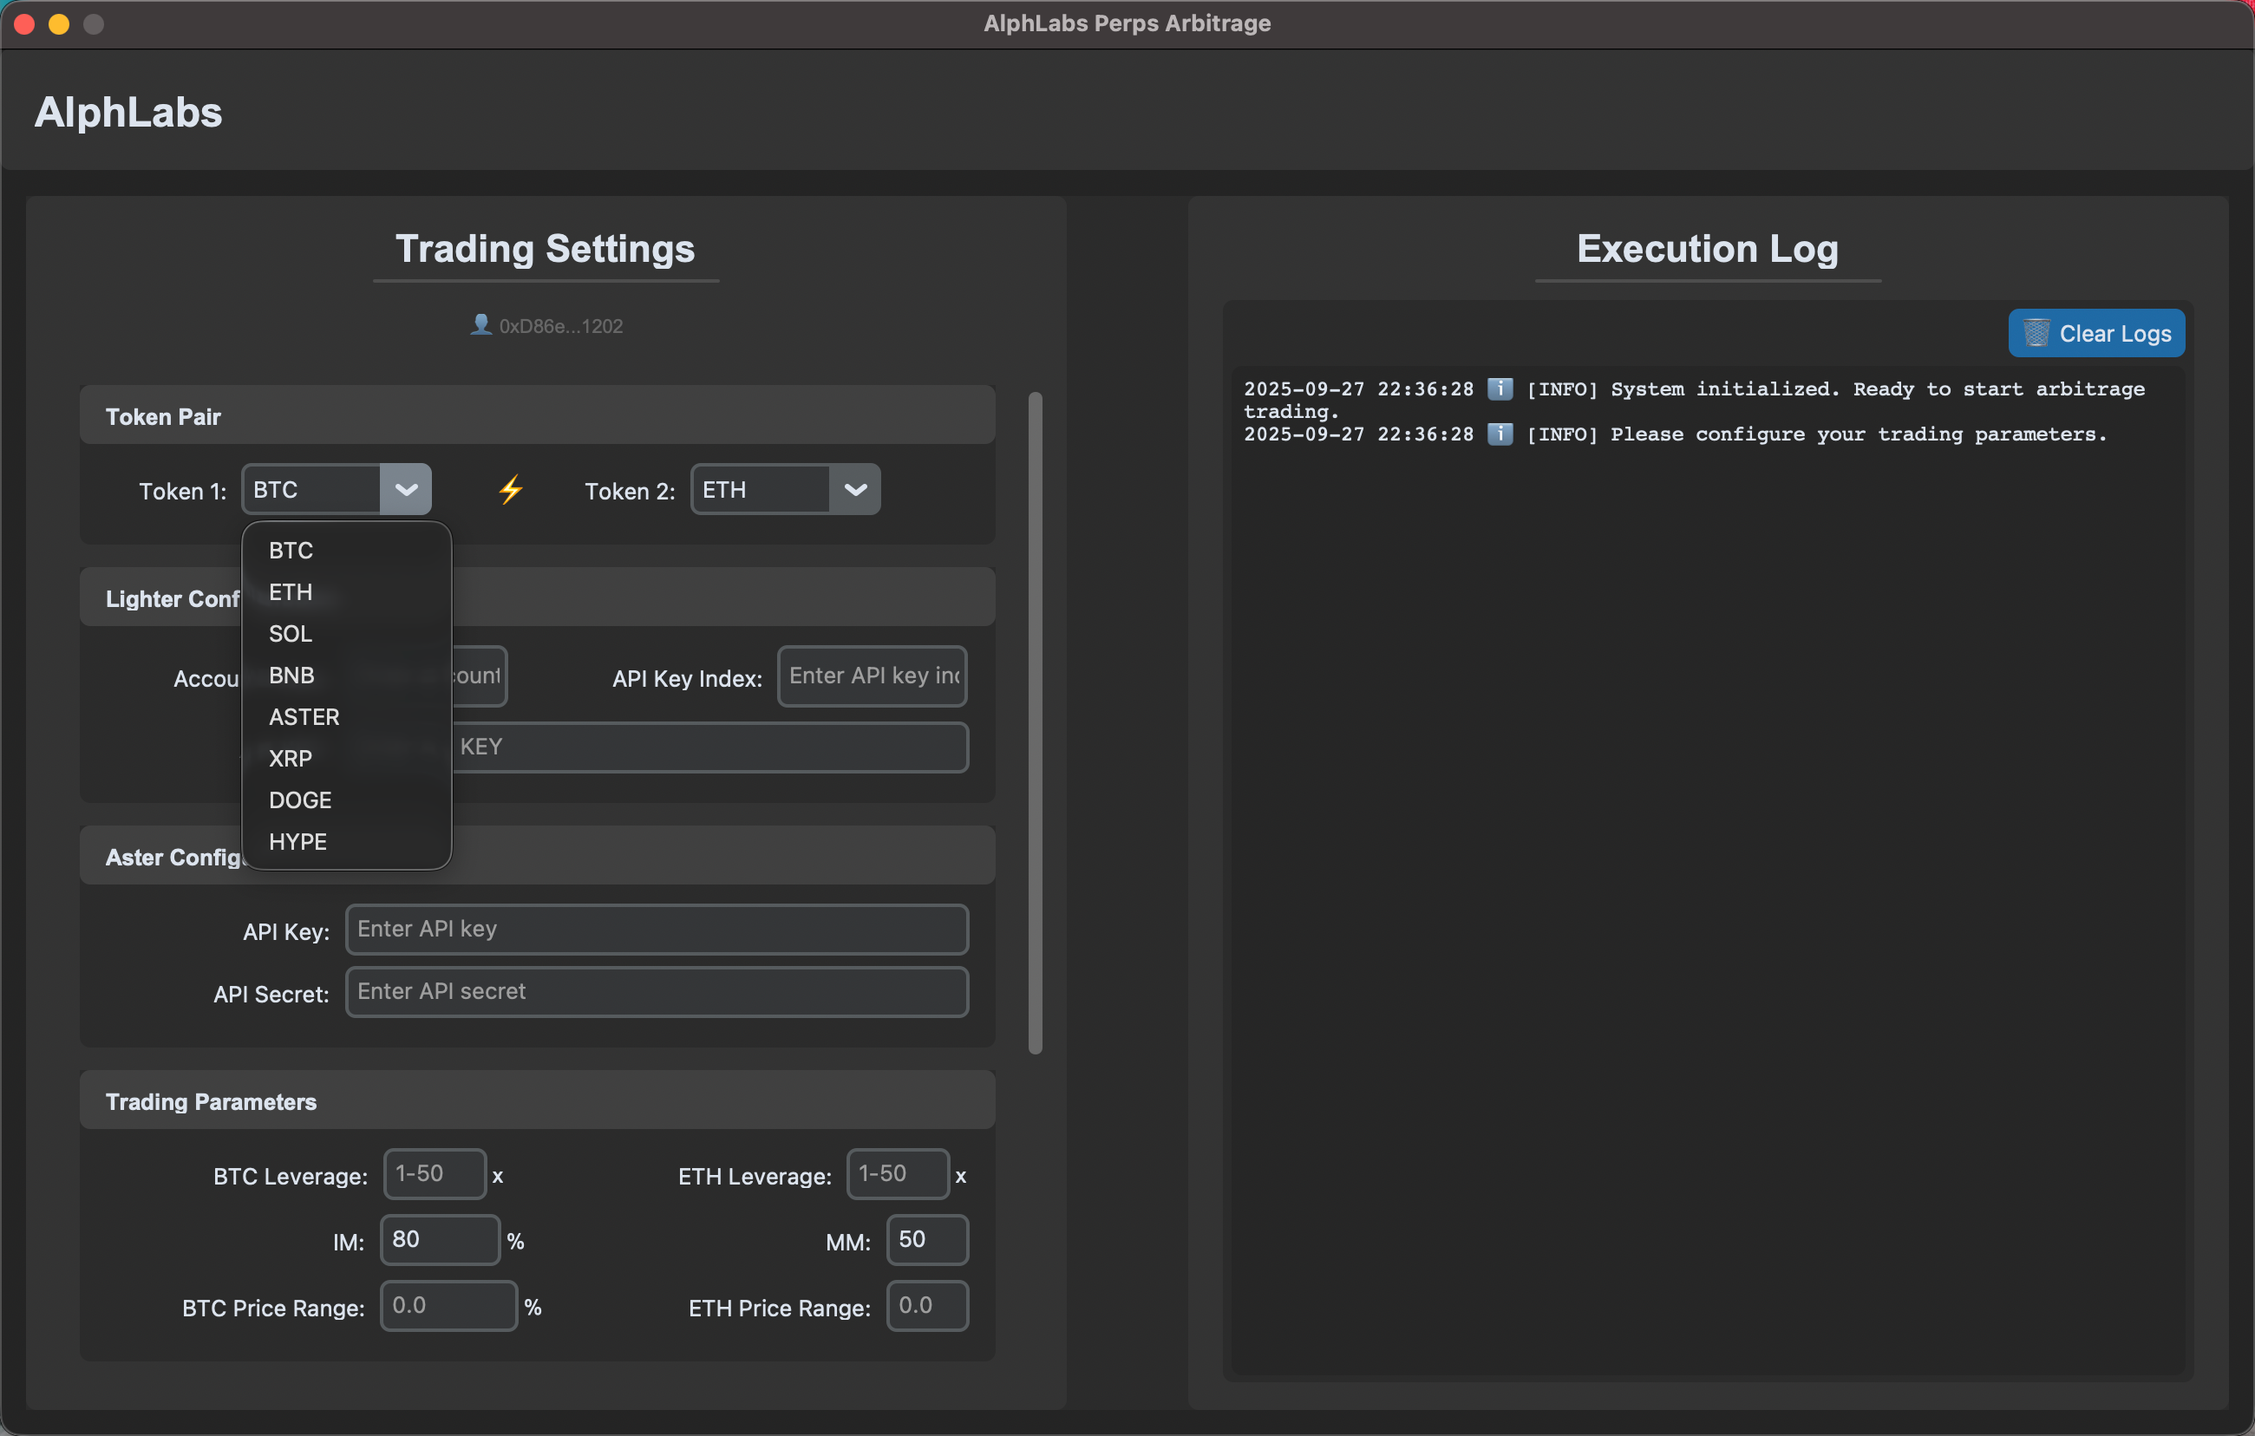This screenshot has height=1436, width=2255.
Task: Open the Token 2 dropdown arrow
Action: 855,490
